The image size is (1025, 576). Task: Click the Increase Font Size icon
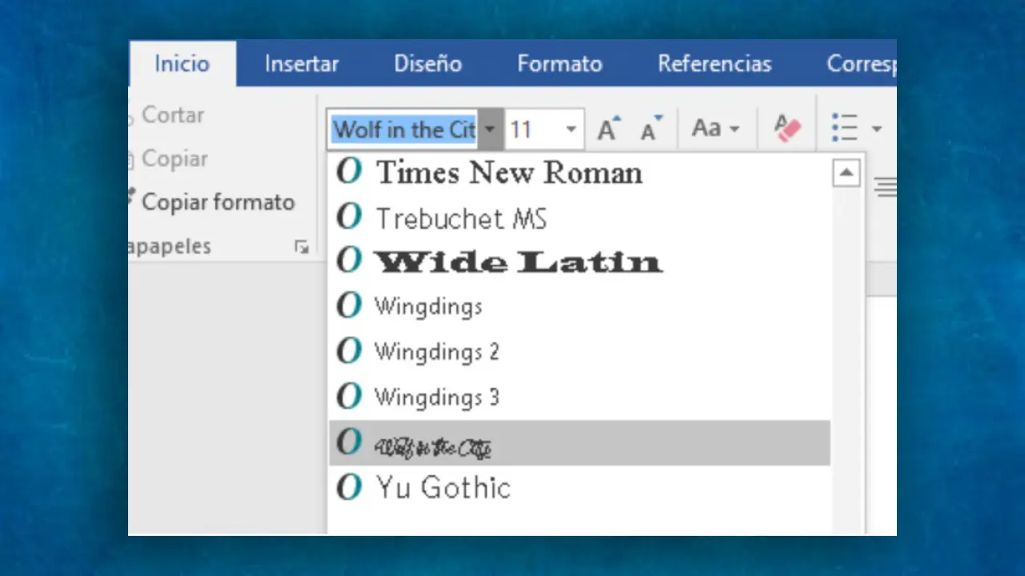[609, 129]
